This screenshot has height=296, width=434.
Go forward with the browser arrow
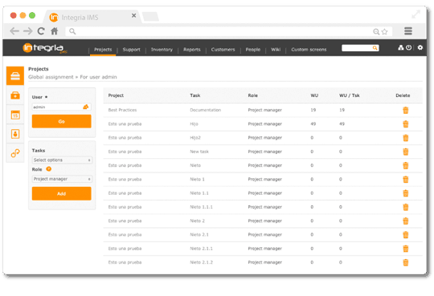pos(27,31)
